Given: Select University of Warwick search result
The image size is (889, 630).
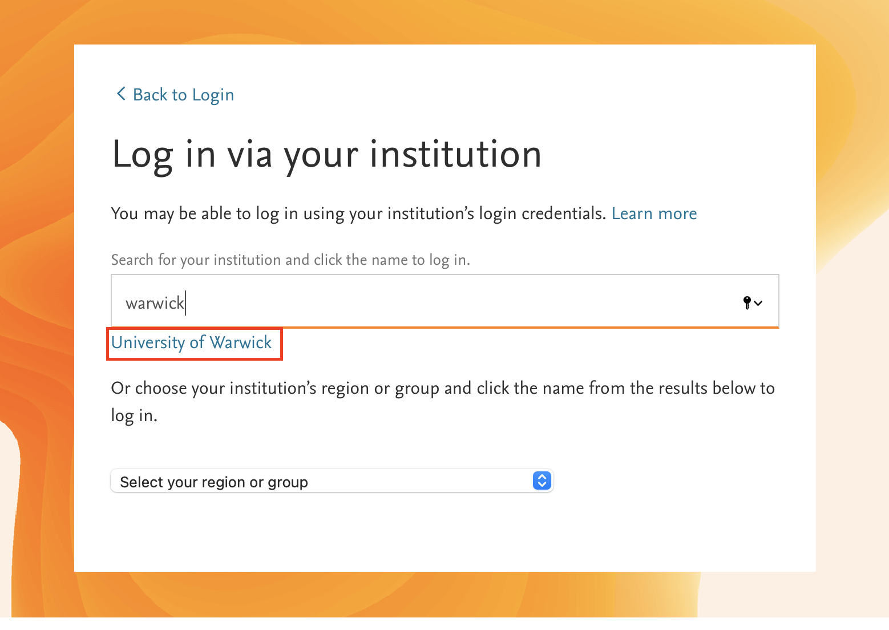Looking at the screenshot, I should click(192, 343).
